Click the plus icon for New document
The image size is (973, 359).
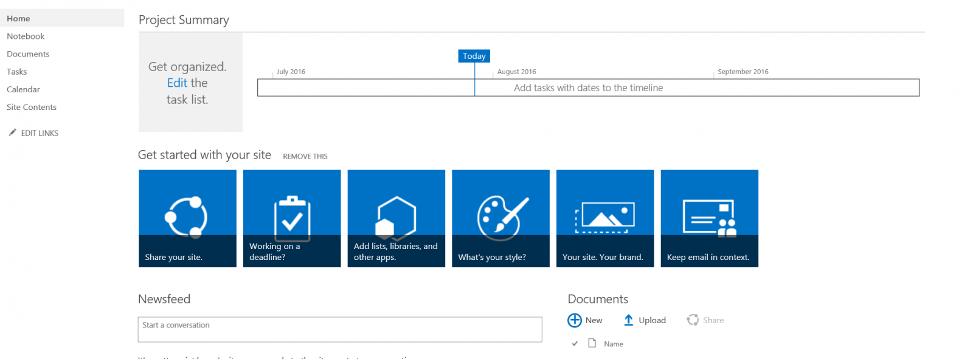click(575, 320)
